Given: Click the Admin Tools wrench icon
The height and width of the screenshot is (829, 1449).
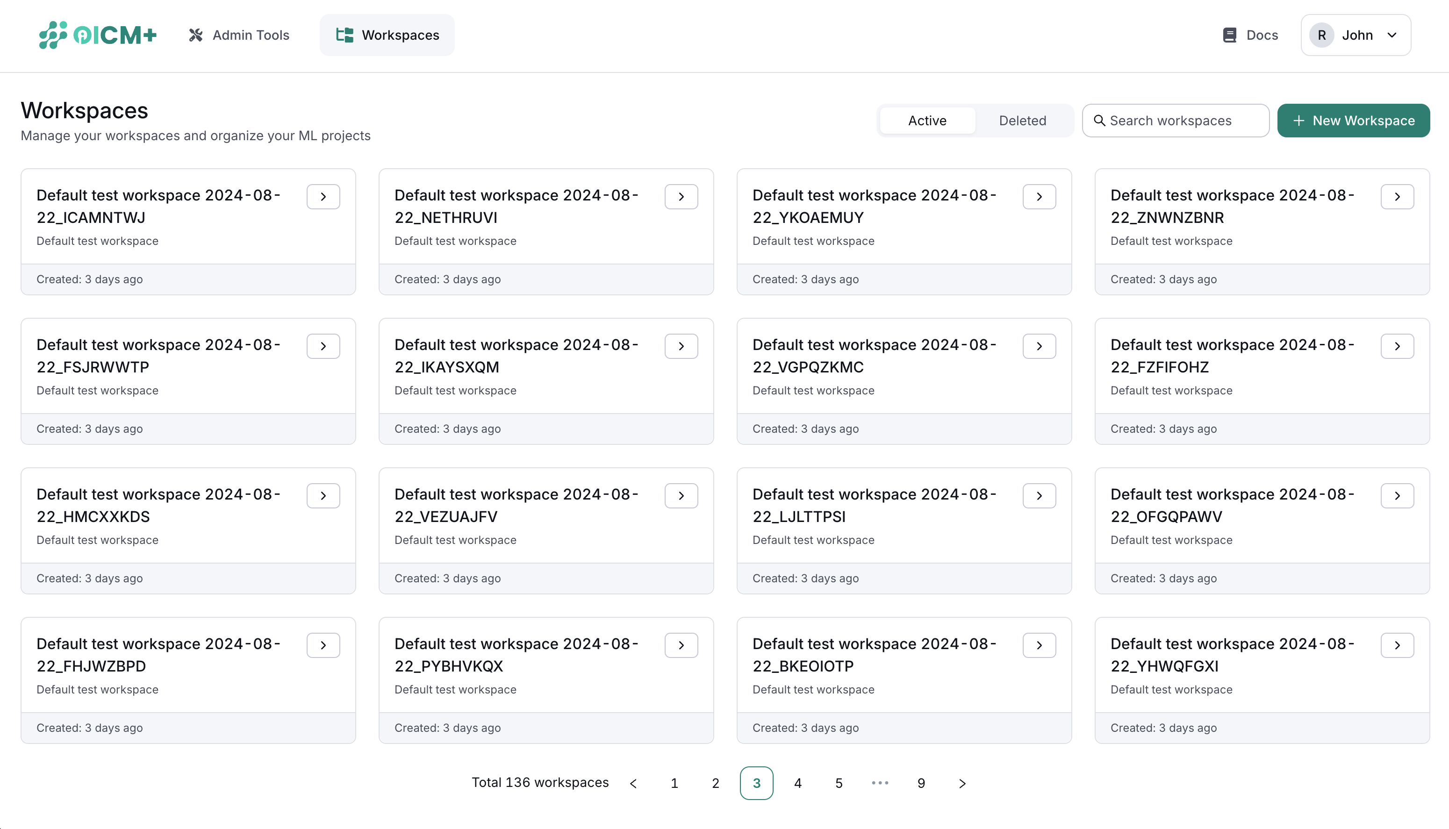Looking at the screenshot, I should point(196,36).
